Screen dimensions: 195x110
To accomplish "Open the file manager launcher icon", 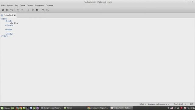I will [x=24, y=108].
